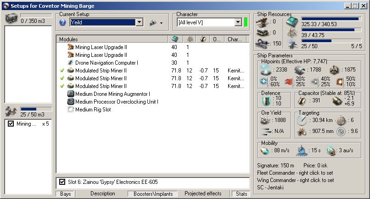This screenshot has height=199, width=370.
Task: Switch to the Description tab
Action: coord(103,193)
